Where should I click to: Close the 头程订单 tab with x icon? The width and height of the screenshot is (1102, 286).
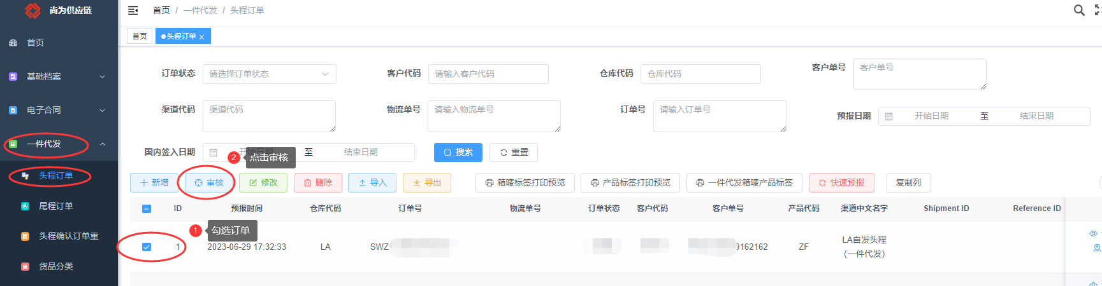[201, 37]
